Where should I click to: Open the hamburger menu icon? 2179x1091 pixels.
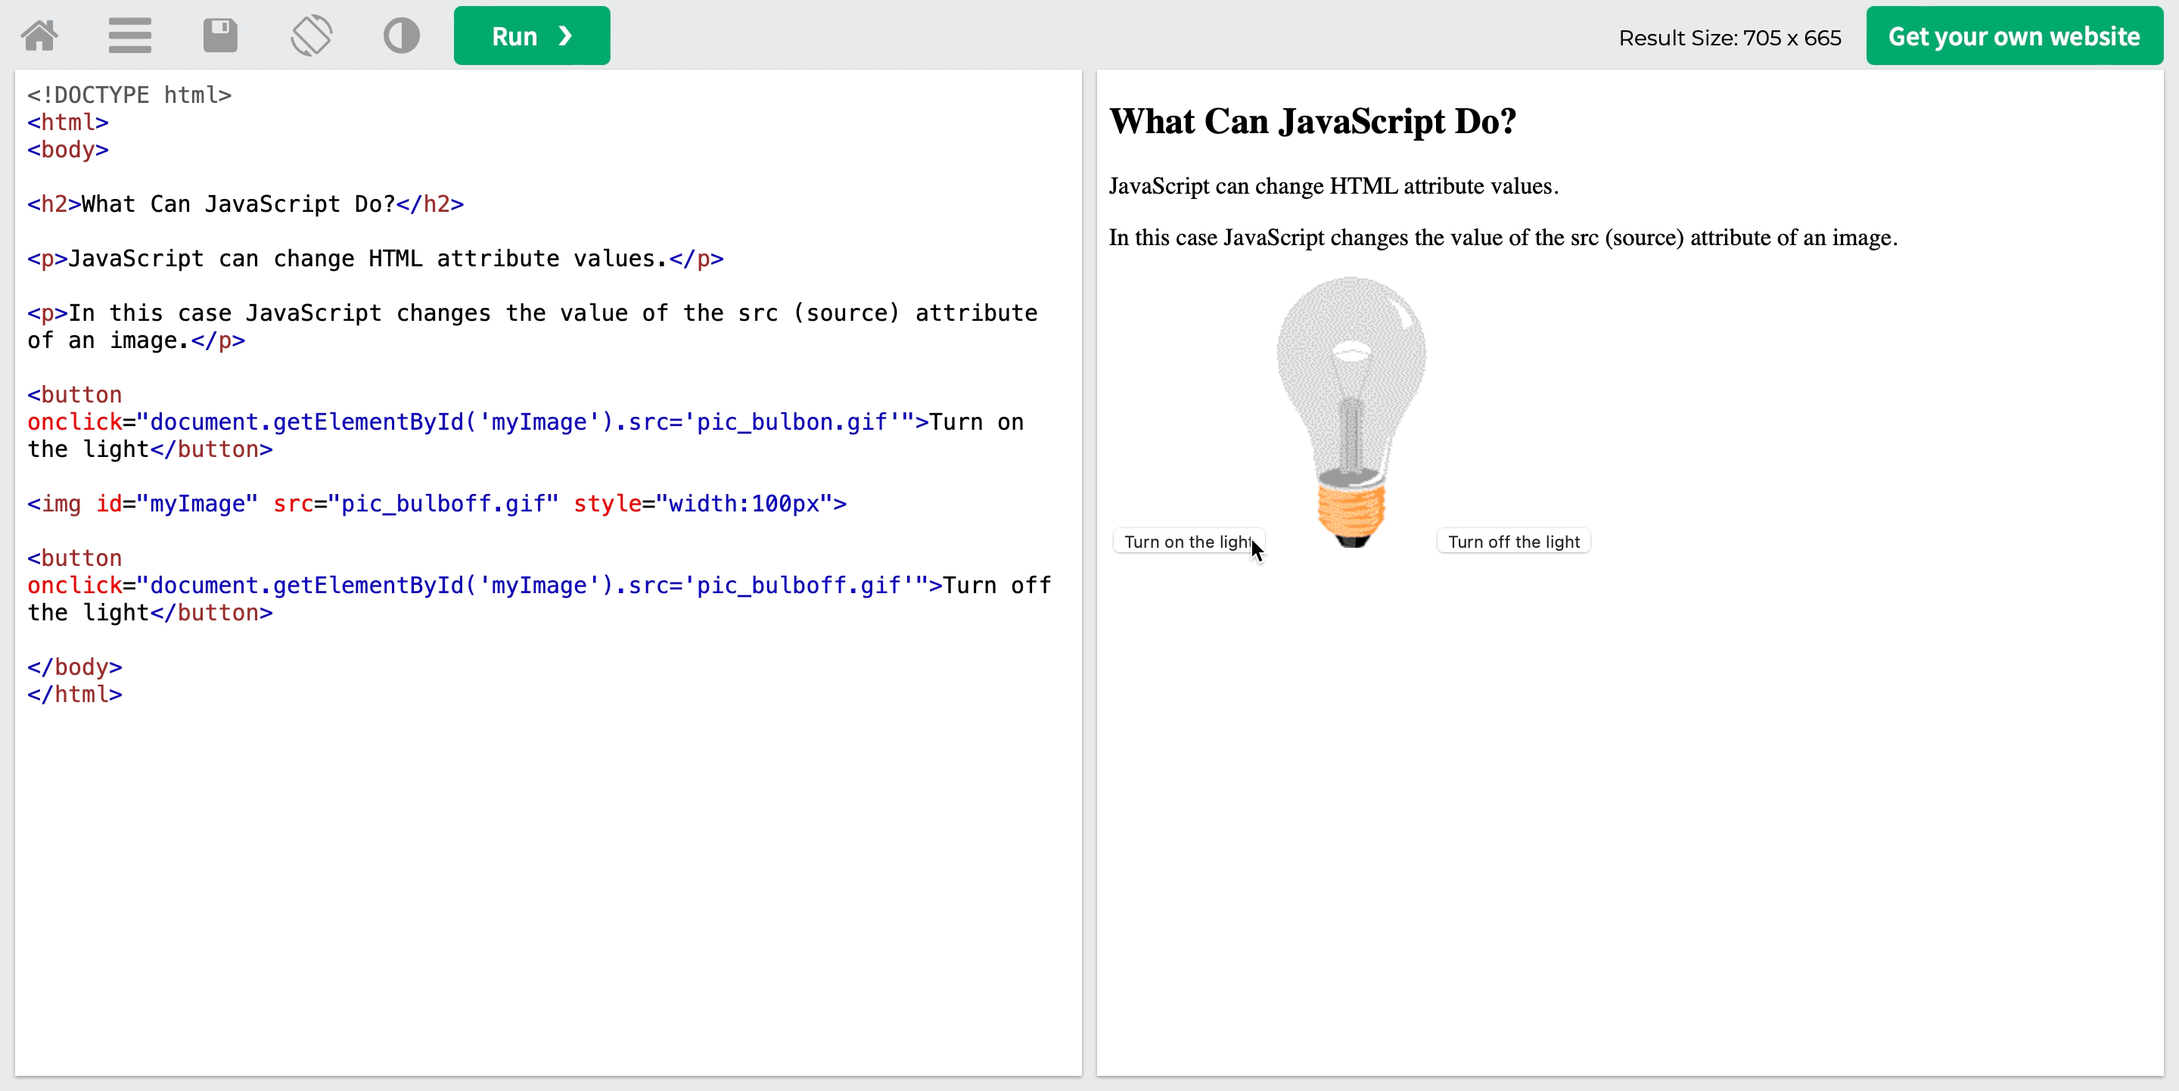click(129, 36)
